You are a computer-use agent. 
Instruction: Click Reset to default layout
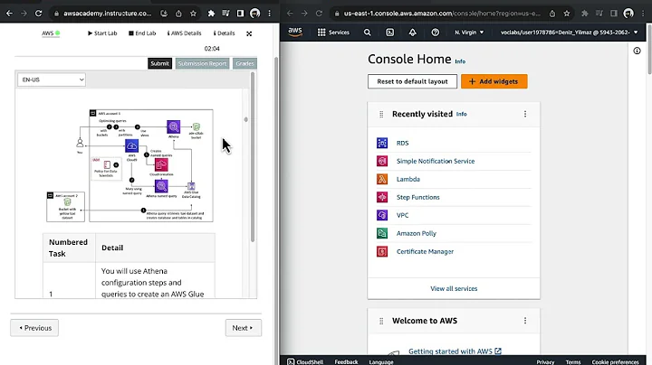click(x=412, y=81)
